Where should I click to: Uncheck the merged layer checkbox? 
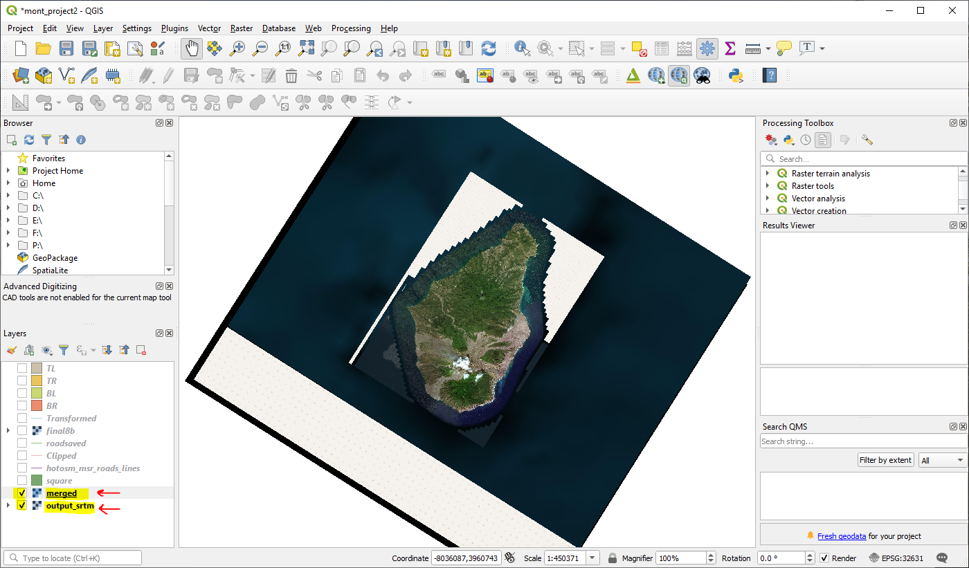point(22,493)
